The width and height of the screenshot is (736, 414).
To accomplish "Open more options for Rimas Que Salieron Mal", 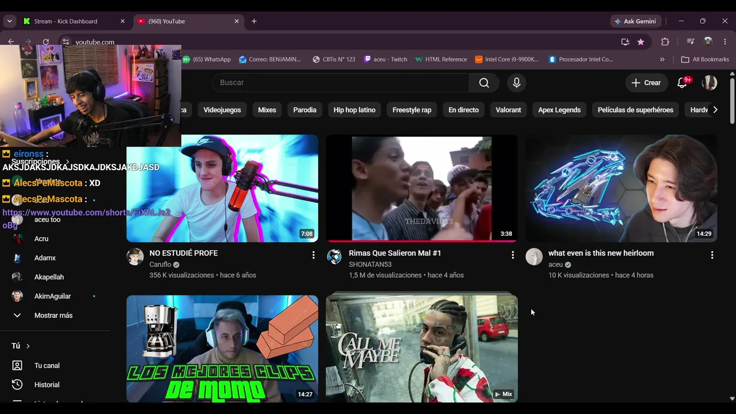I will (x=513, y=255).
